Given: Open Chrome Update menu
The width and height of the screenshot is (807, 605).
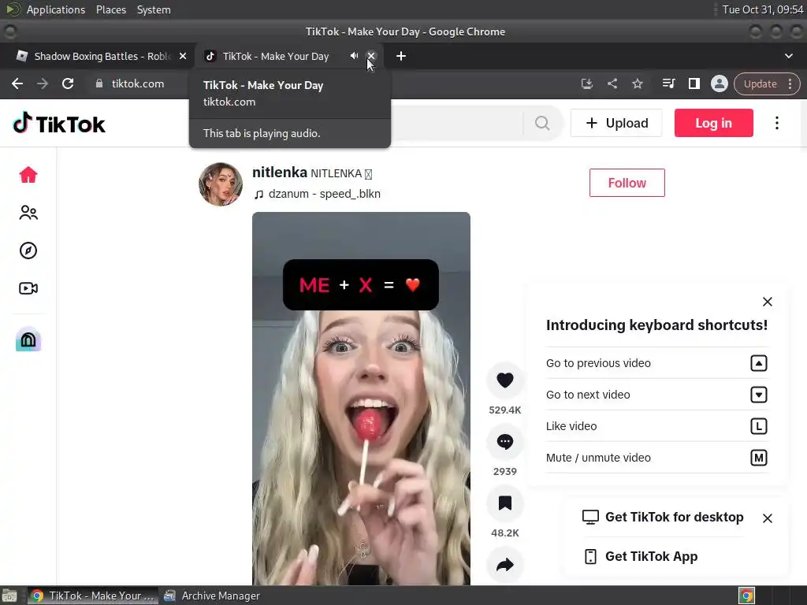Looking at the screenshot, I should [x=767, y=84].
